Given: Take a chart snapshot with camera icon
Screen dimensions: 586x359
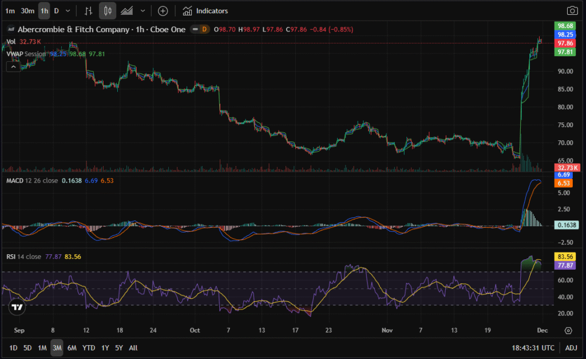Looking at the screenshot, I should pyautogui.click(x=572, y=11).
